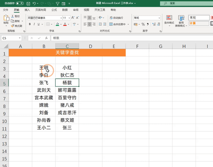This screenshot has height=167, width=213.
Task: Open Conditional Formatting (条件格式)
Action: [169, 21]
